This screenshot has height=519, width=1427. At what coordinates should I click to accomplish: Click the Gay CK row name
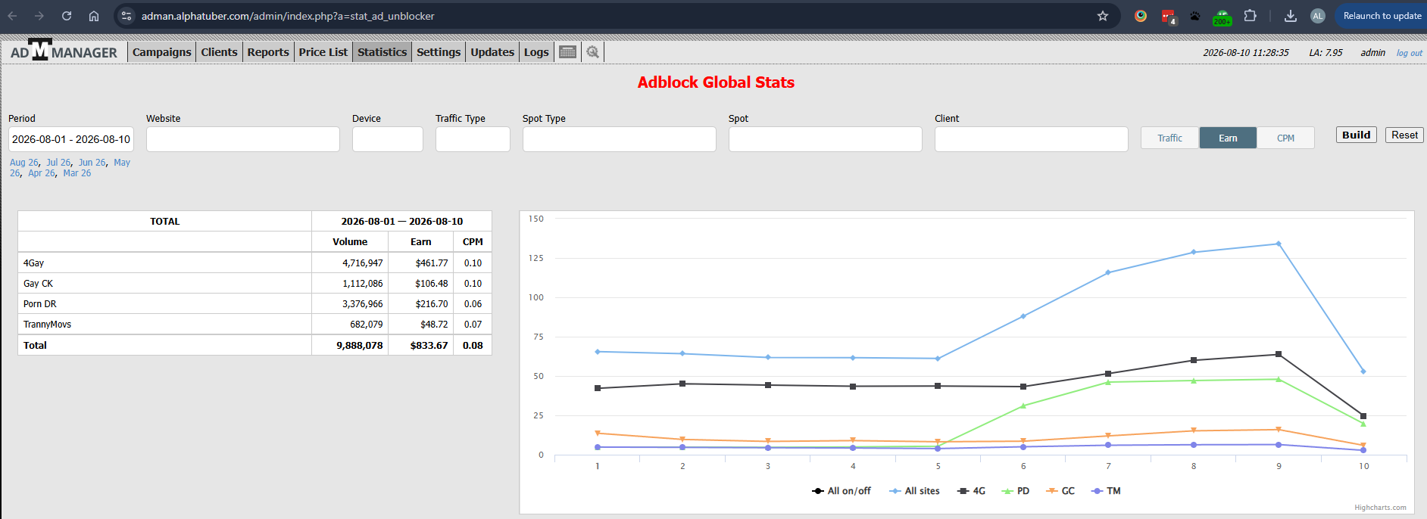[x=38, y=284]
